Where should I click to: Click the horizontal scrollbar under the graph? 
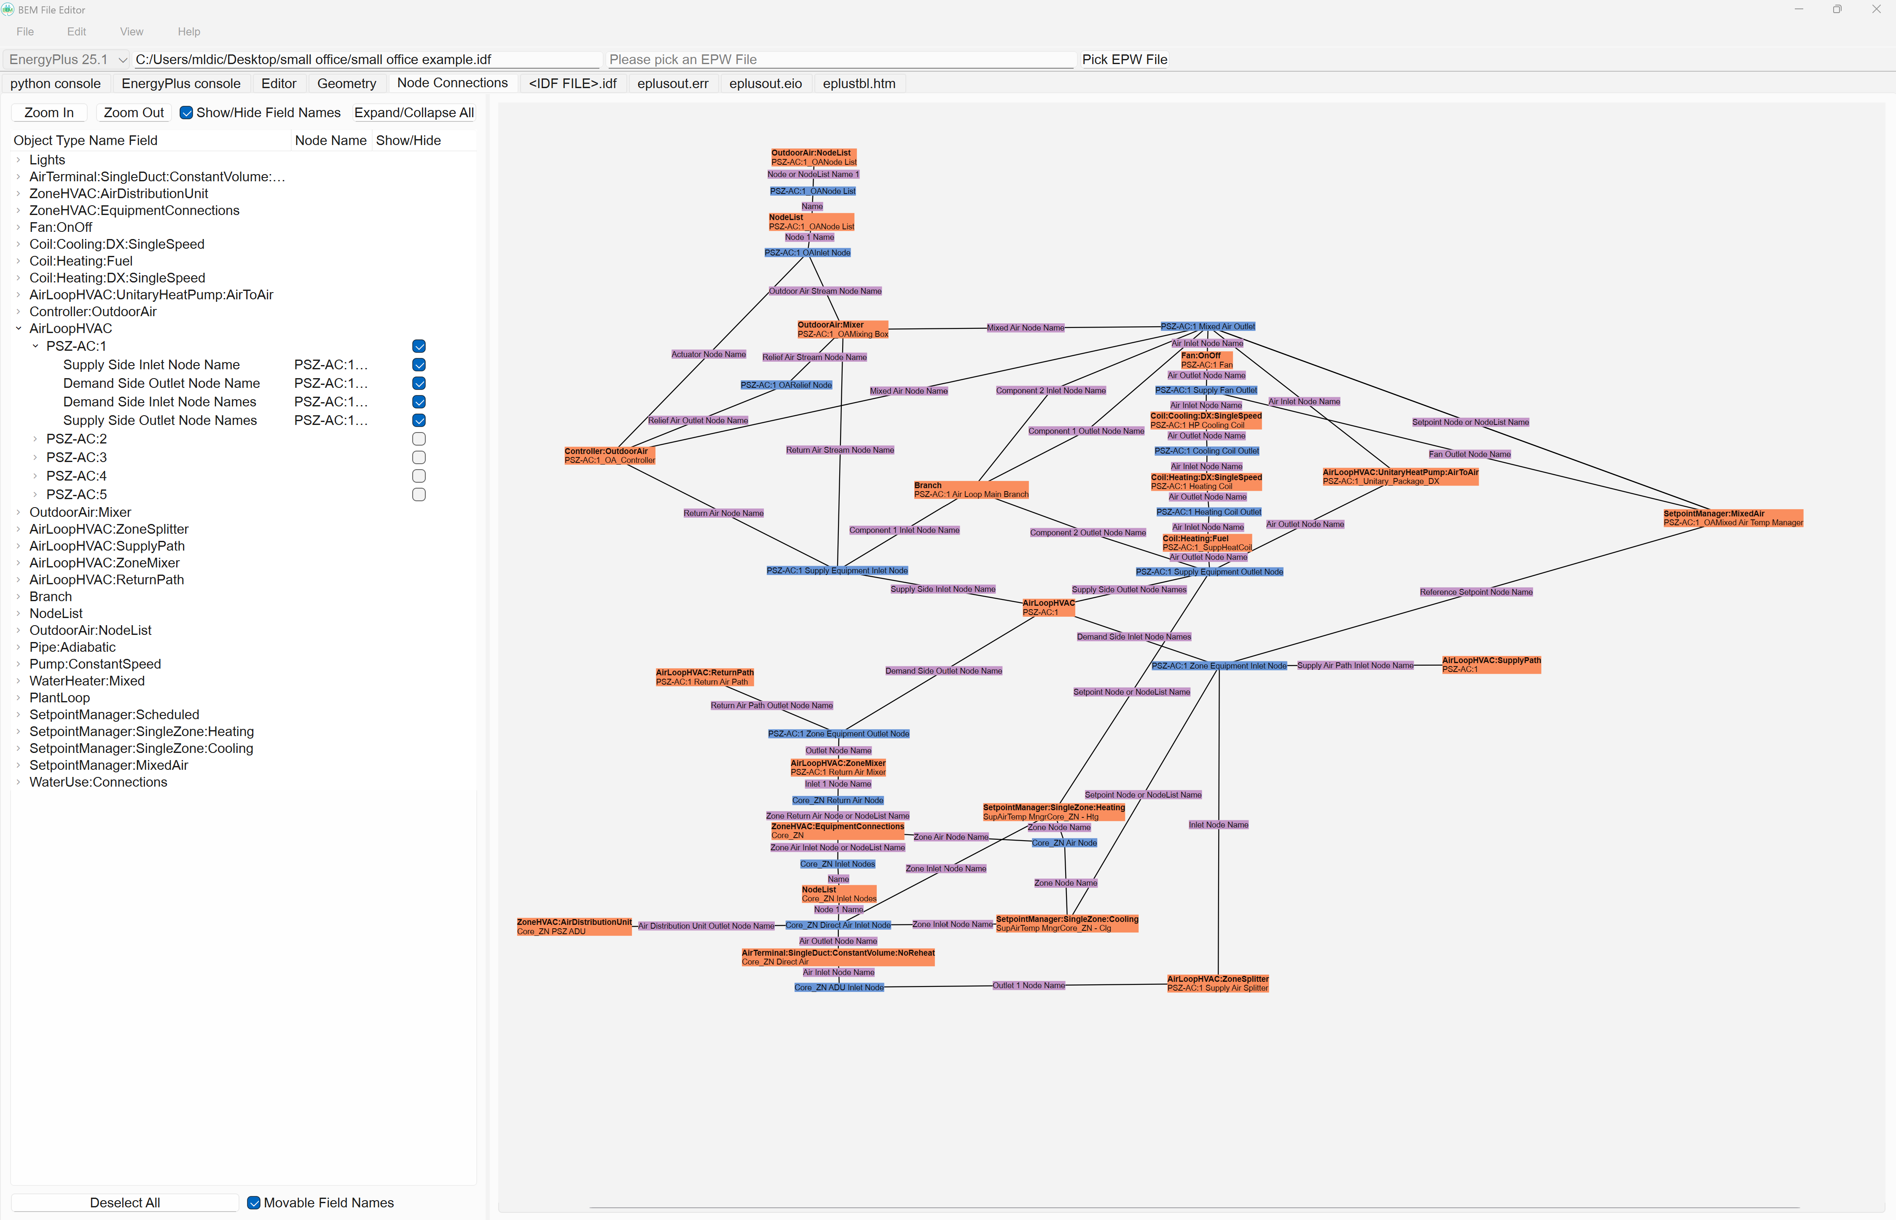pyautogui.click(x=1193, y=1208)
